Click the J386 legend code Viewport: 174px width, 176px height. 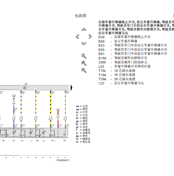click(x=102, y=62)
